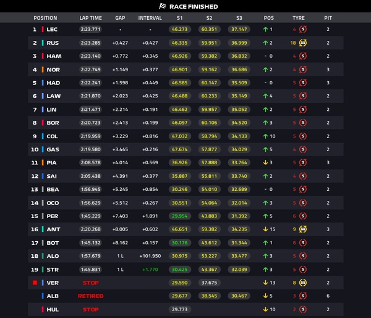The image size is (371, 318).
Task: Click the POSITION column header
Action: pos(45,18)
